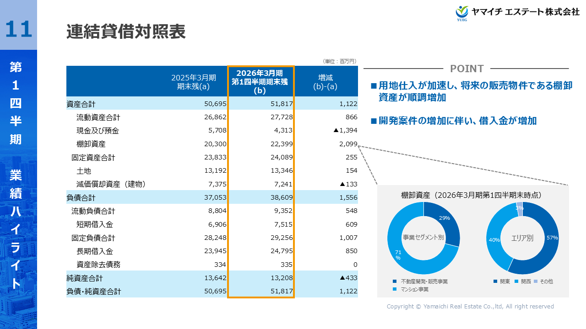Click the 57% segment of the エリア別 chart
This screenshot has height=329, width=586.
548,241
